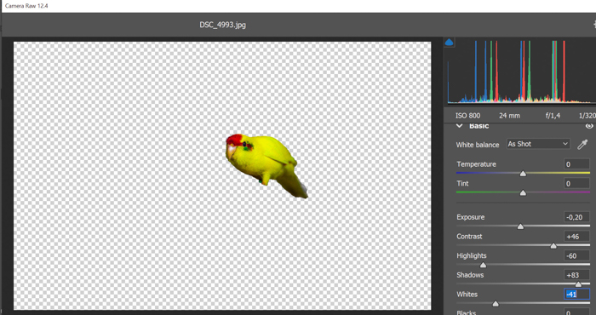The height and width of the screenshot is (315, 596).
Task: Select the Blacks value field
Action: 576,312
